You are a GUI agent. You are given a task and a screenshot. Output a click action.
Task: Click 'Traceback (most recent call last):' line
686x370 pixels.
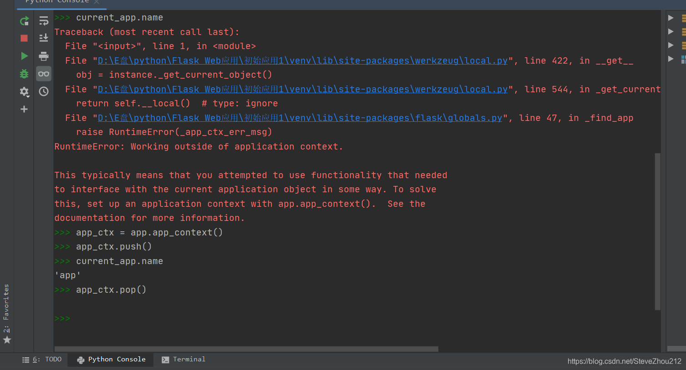[x=147, y=32]
